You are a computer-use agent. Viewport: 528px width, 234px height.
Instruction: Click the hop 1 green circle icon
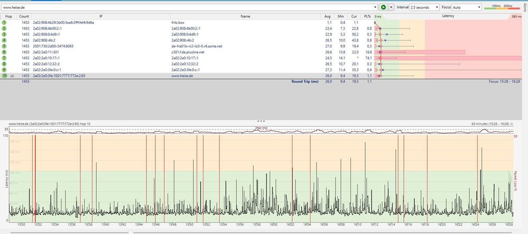tap(4, 23)
